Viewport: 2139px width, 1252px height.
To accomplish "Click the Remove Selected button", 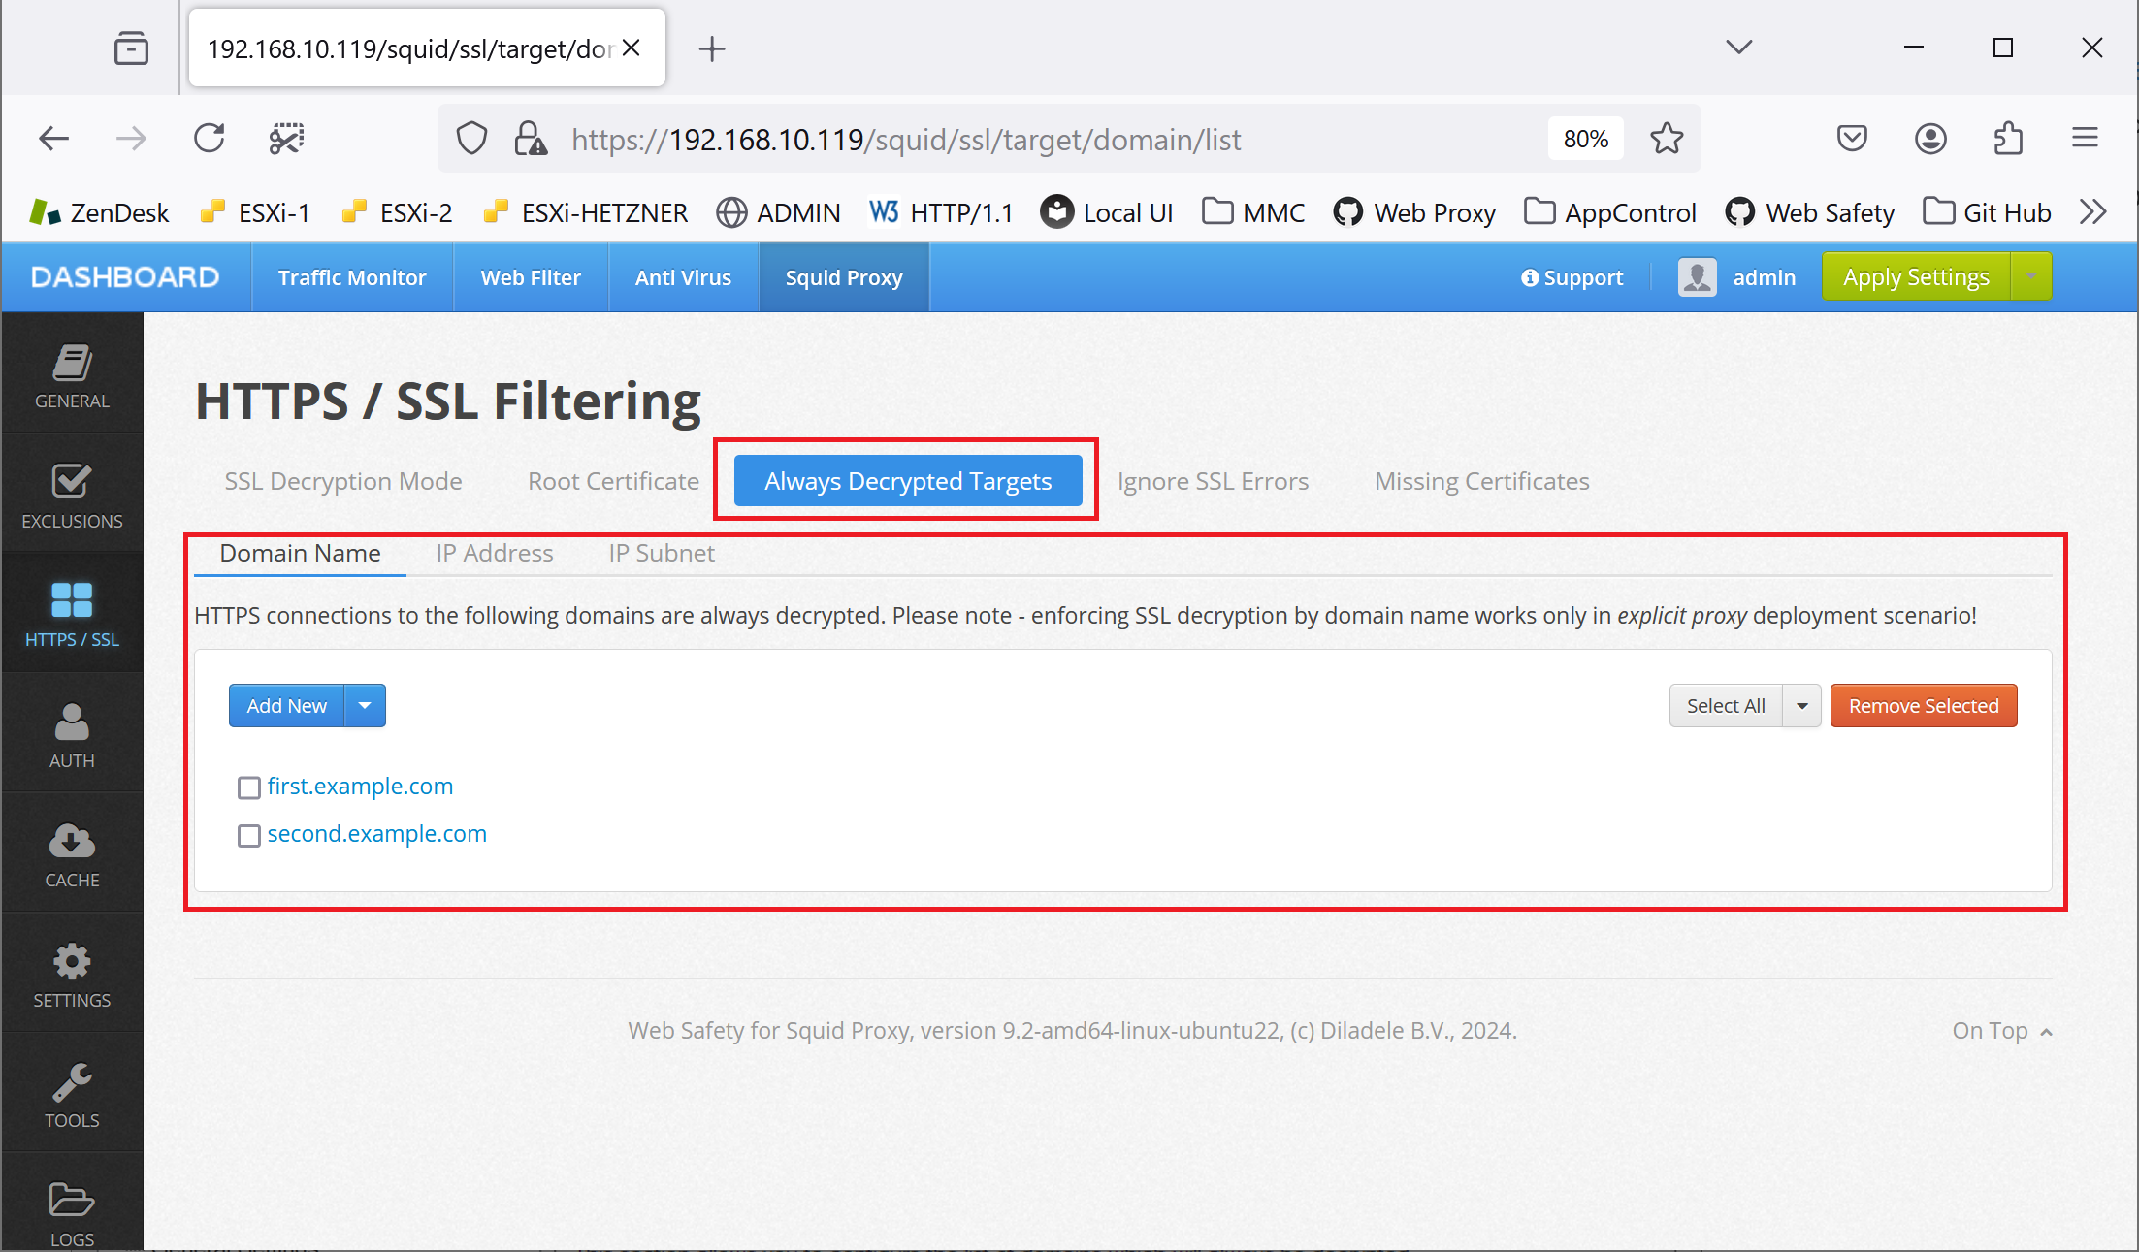I will coord(1924,705).
